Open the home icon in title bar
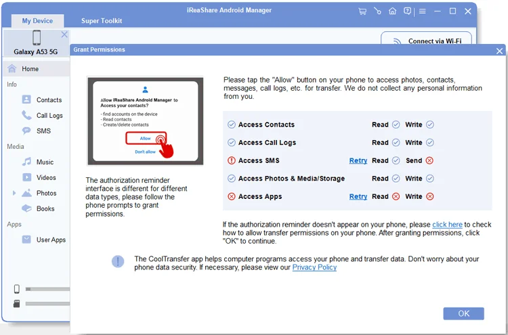 [392, 12]
